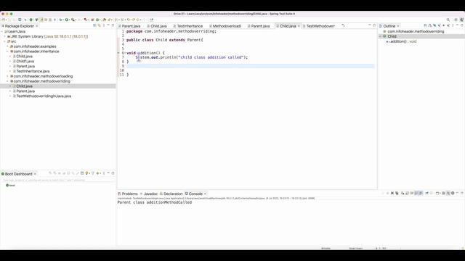This screenshot has height=261, width=465.
Task: Toggle Scroll Lock in Console toolbar
Action: point(407,194)
